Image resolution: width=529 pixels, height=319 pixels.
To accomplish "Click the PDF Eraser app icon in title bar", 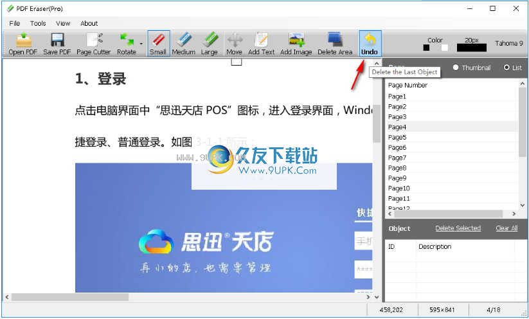I will [10, 8].
